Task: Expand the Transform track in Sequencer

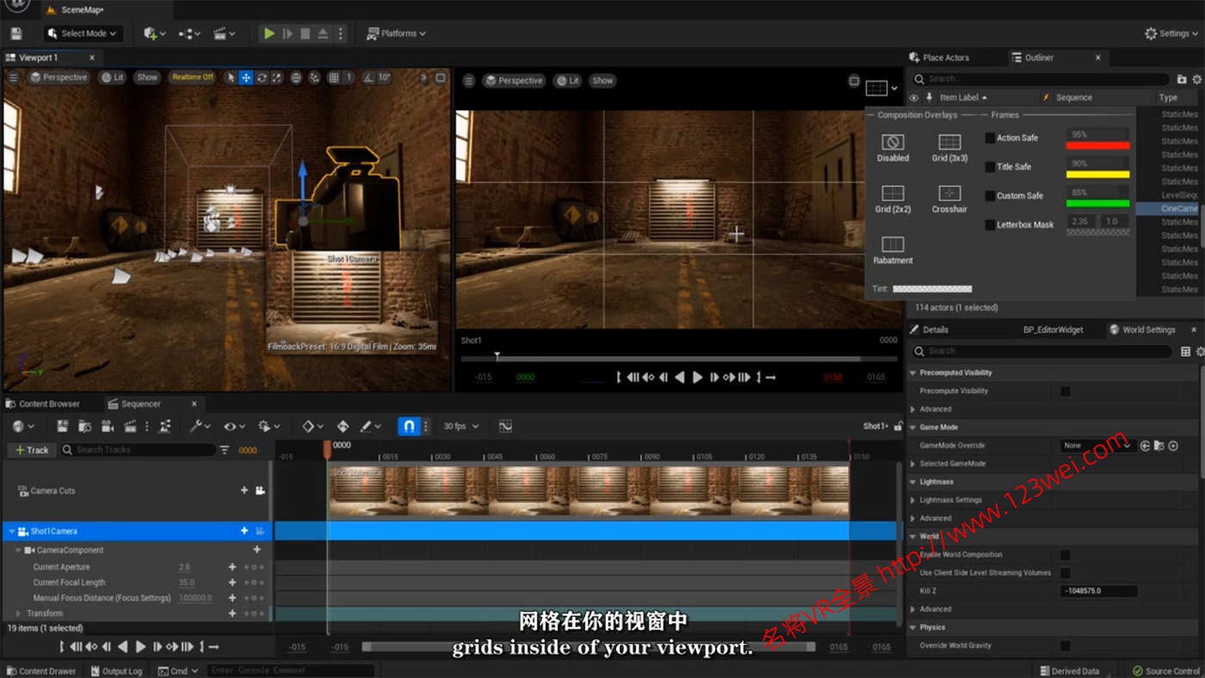Action: tap(18, 613)
